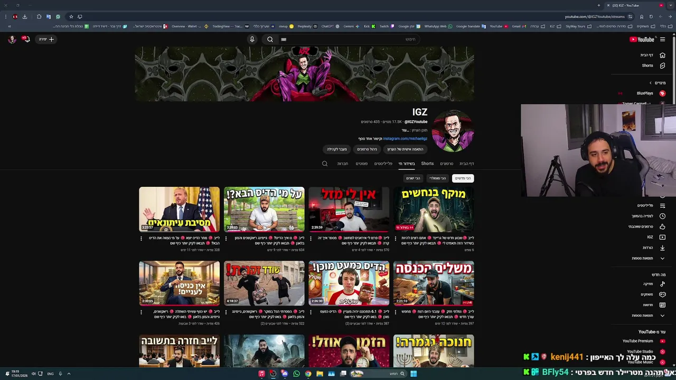This screenshot has width=676, height=380.
Task: Open the TradingView bookmark
Action: point(230,26)
